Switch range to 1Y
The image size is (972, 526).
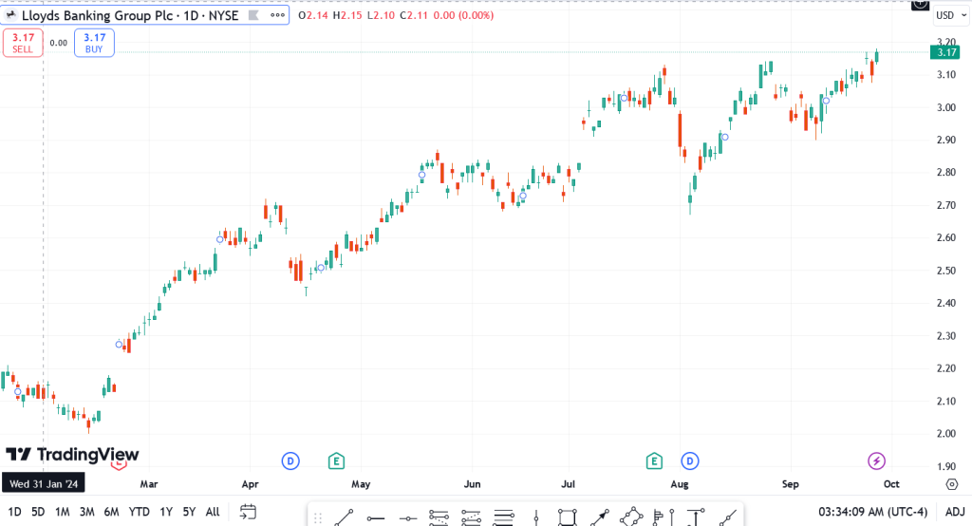point(166,512)
